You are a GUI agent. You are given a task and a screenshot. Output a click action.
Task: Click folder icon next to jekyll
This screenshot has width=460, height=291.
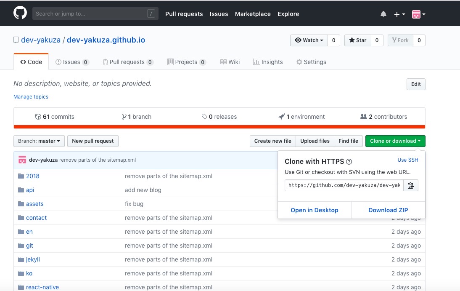(21, 259)
